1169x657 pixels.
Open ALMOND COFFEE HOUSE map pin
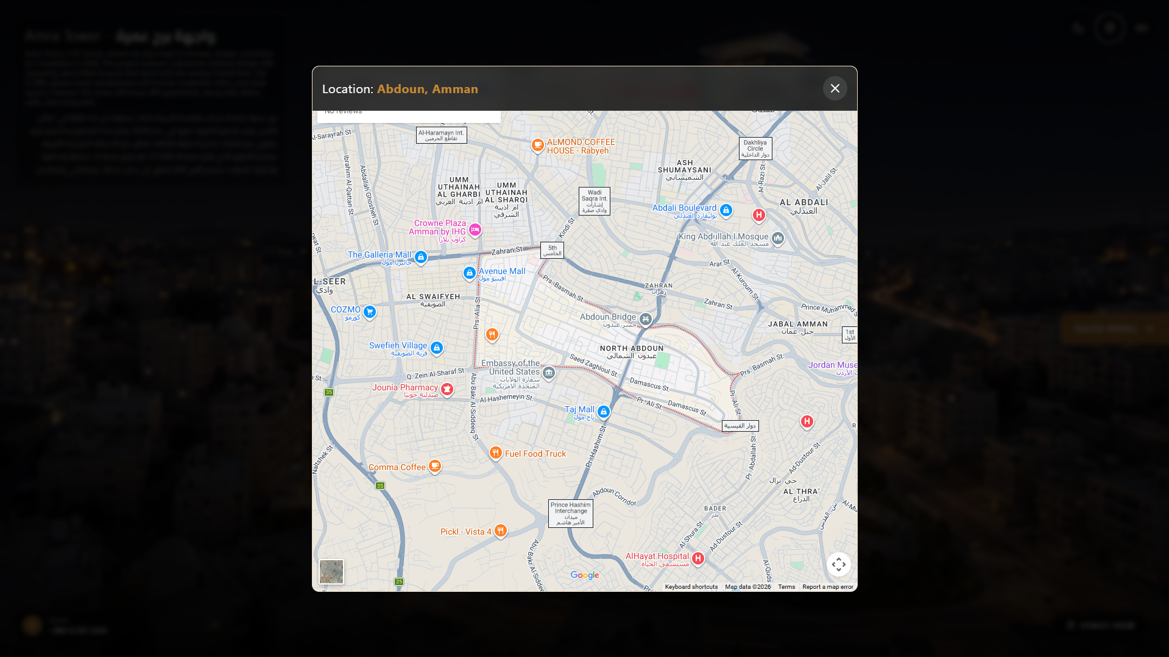click(x=537, y=146)
